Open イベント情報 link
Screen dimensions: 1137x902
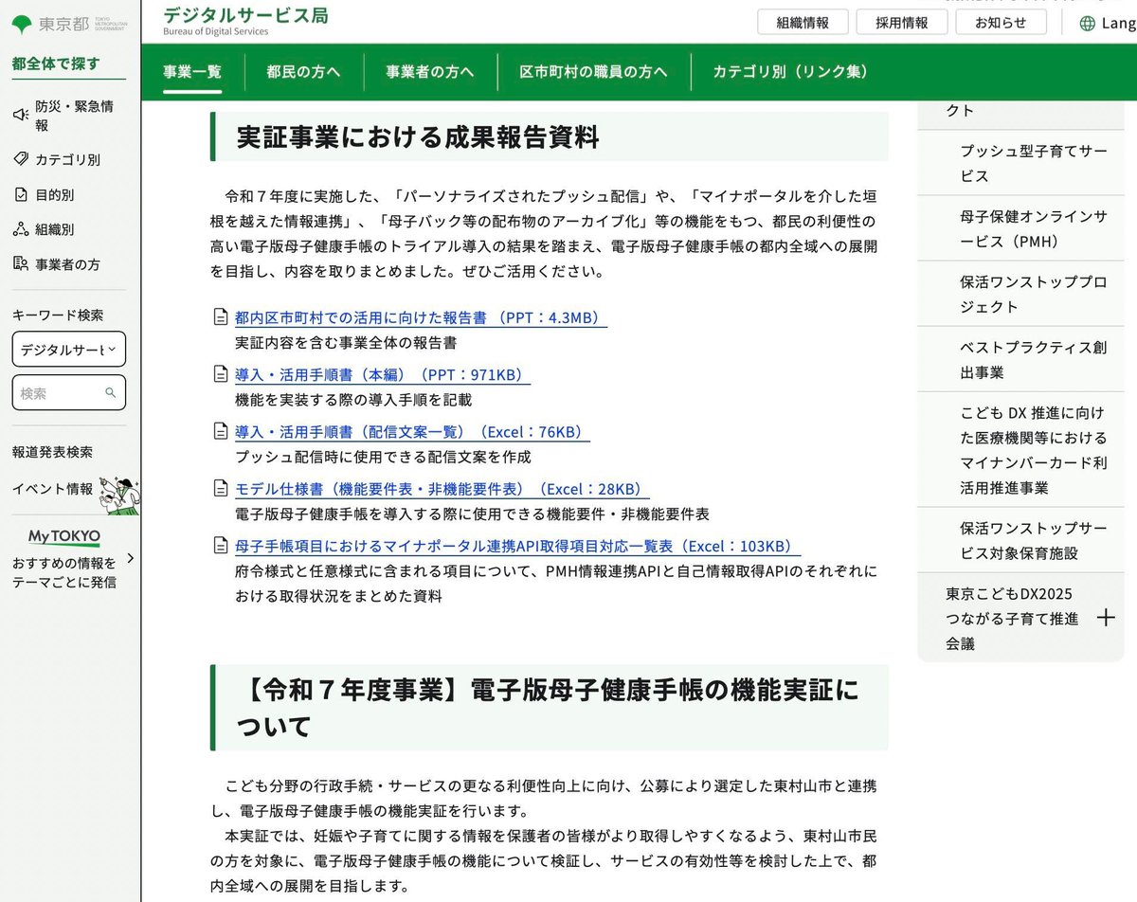click(52, 489)
